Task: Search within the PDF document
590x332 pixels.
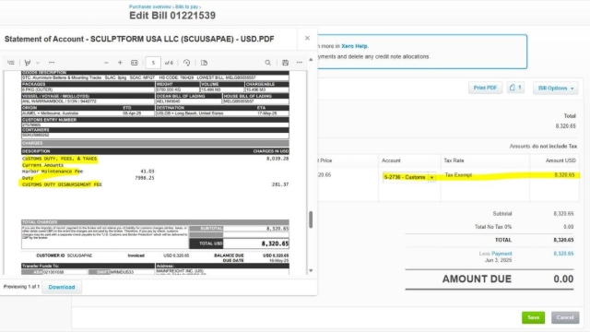Action: (x=268, y=63)
